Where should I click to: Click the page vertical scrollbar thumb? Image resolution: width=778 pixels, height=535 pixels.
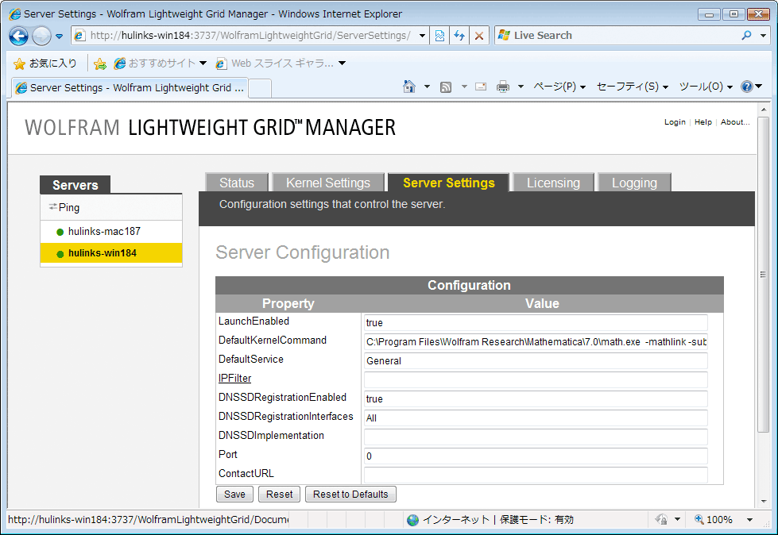763,275
